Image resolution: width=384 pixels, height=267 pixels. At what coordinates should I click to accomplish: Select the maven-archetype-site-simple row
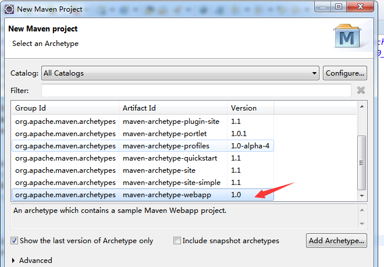tap(143, 183)
